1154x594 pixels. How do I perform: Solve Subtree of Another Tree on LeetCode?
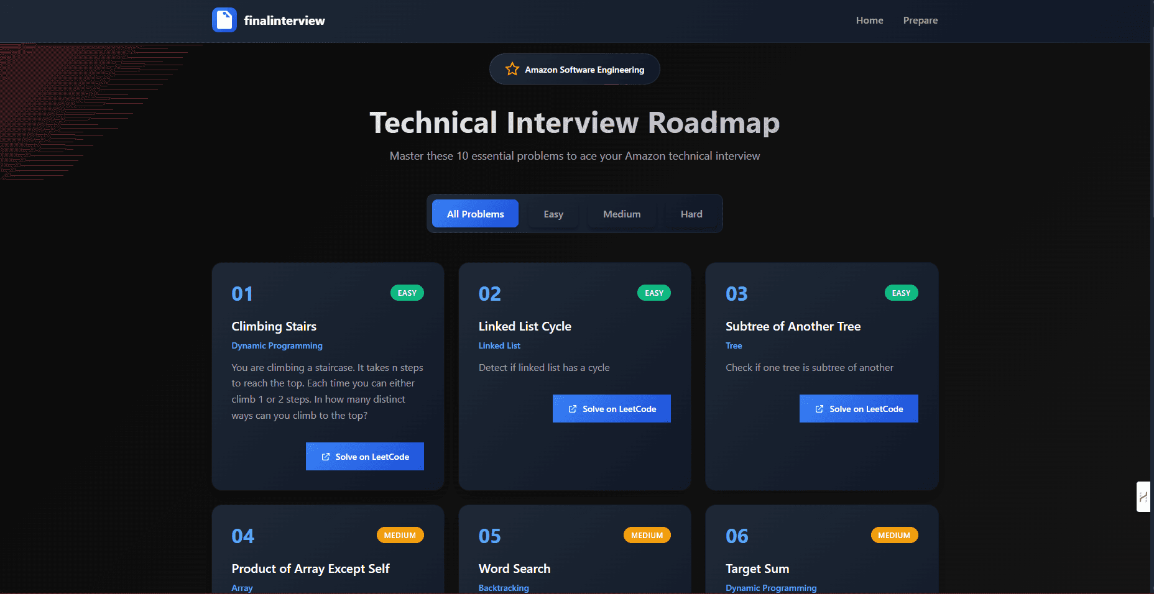859,409
